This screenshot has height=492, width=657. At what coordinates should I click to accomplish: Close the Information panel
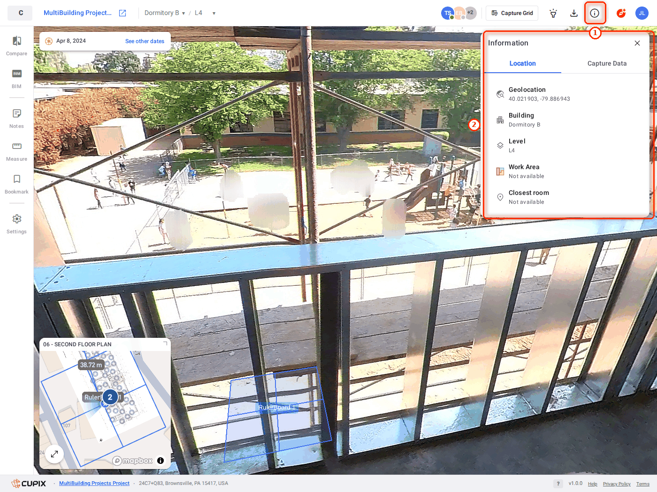(x=637, y=43)
